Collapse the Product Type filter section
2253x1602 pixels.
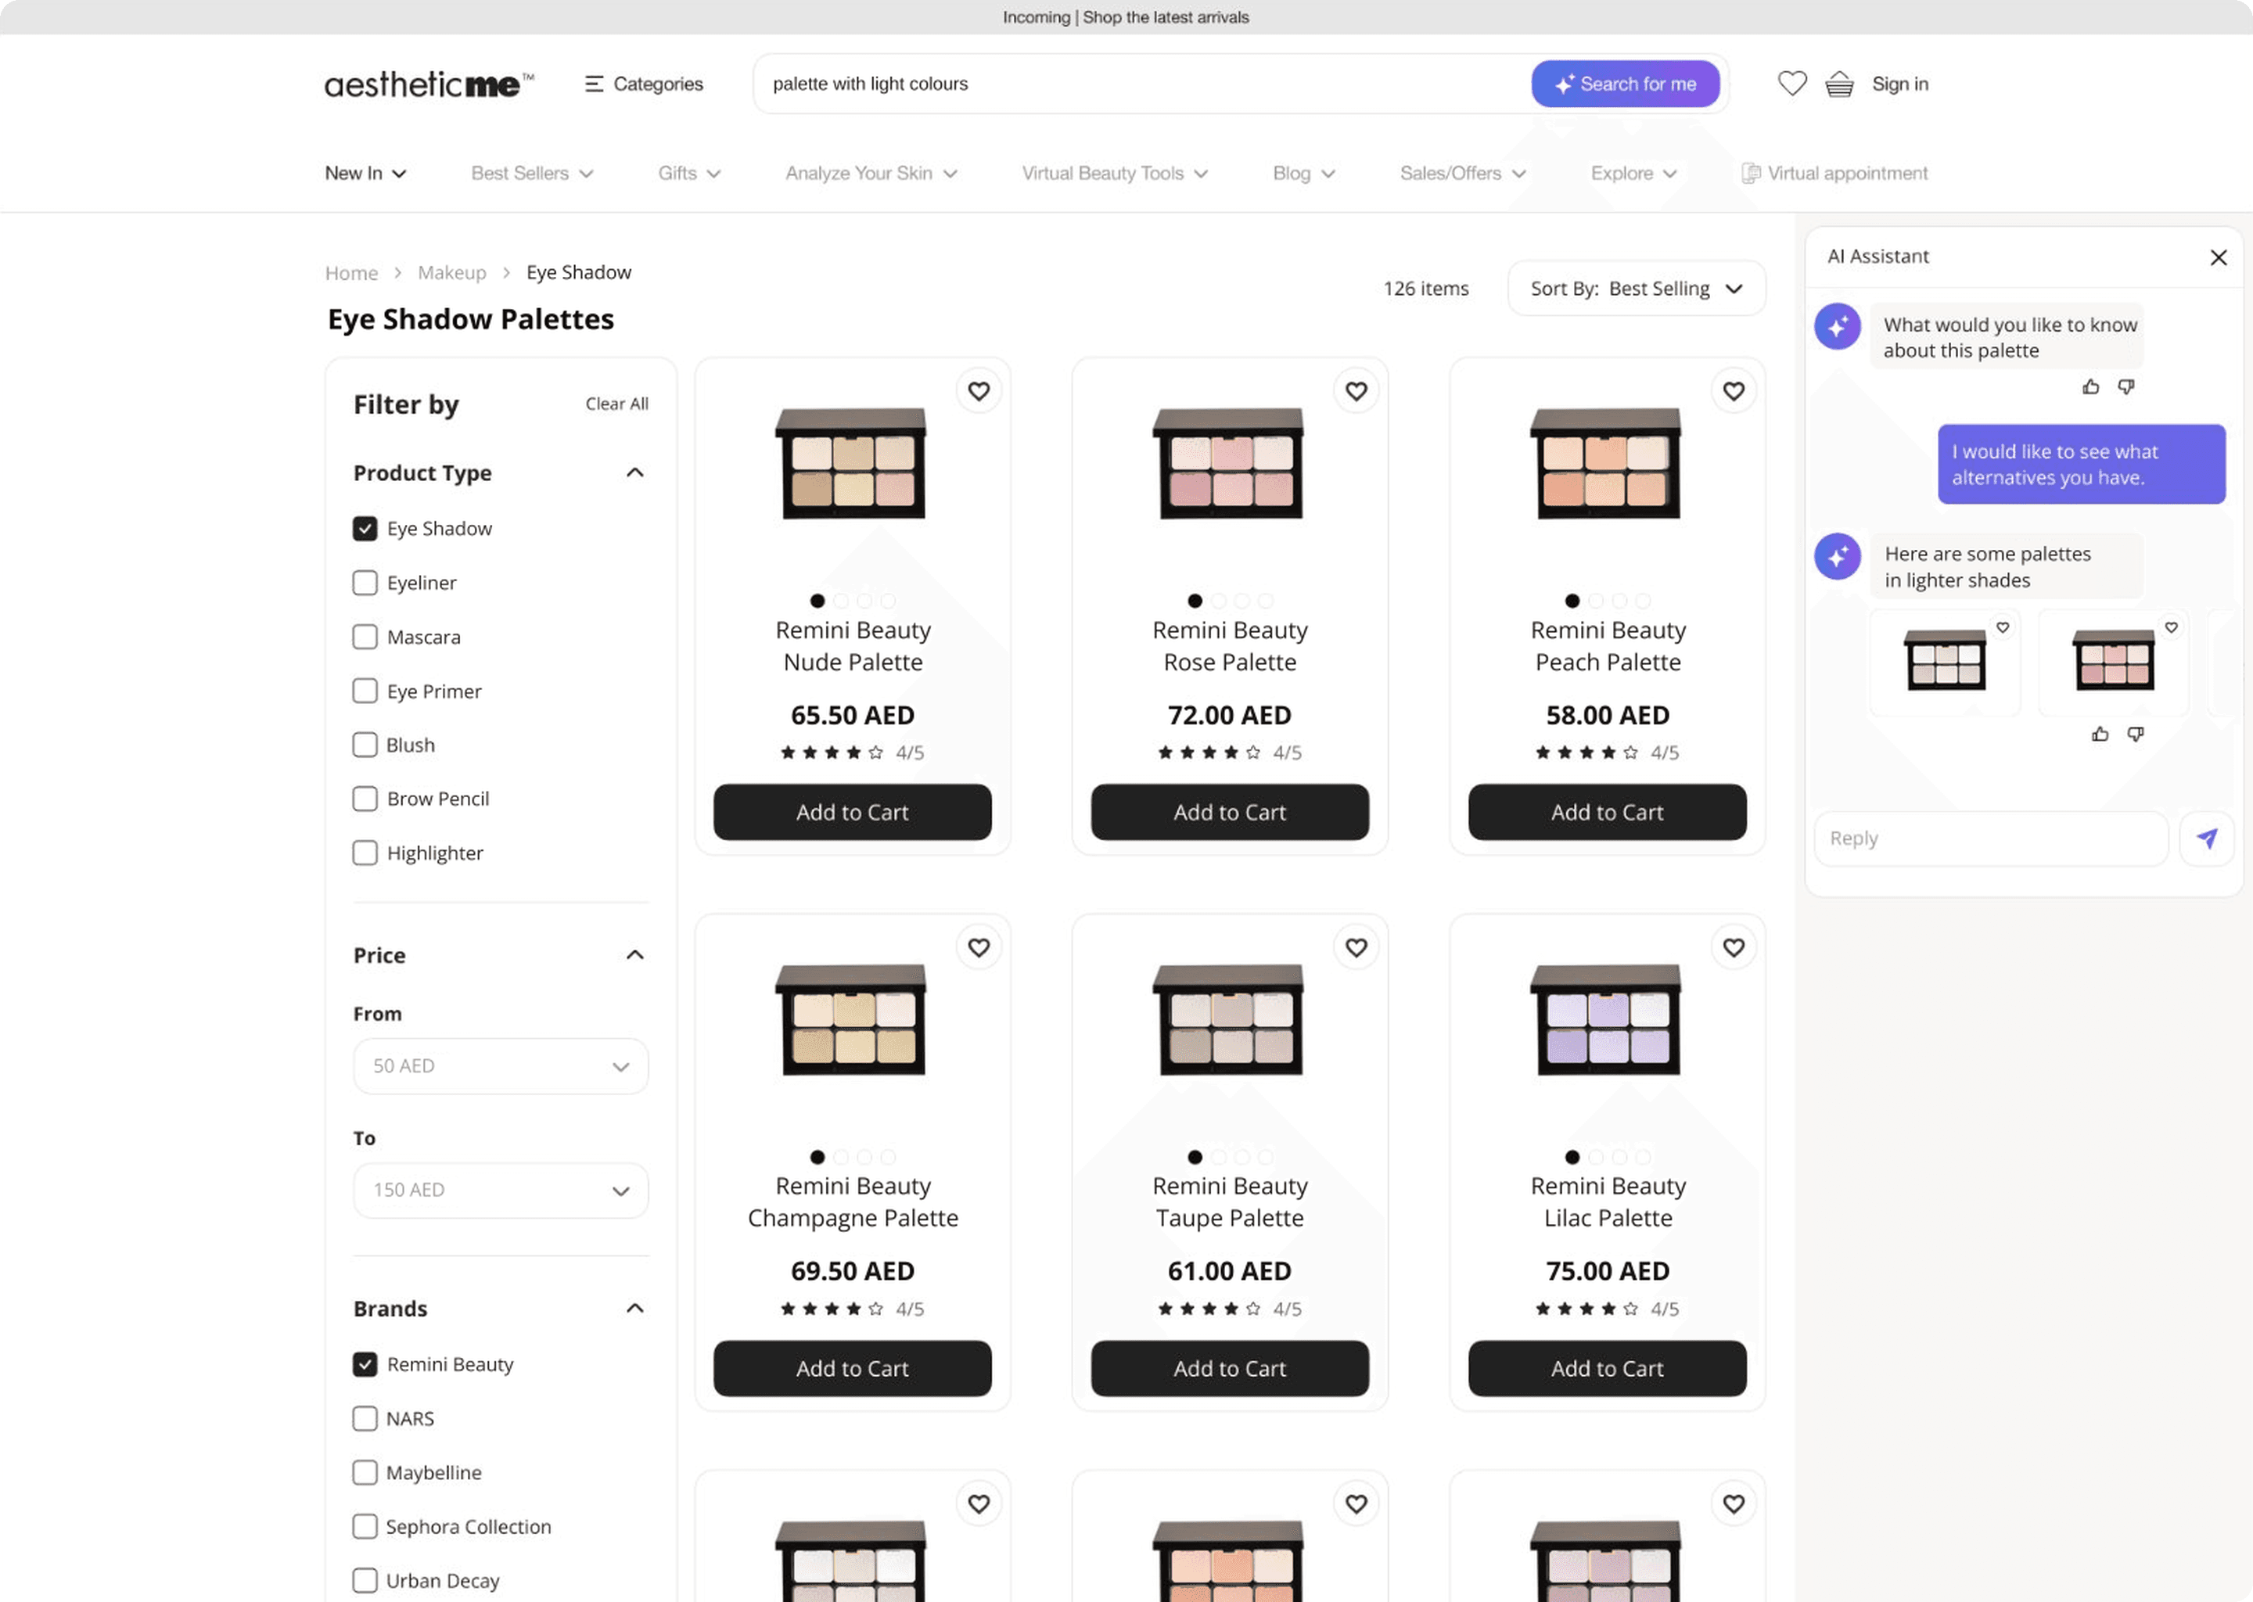[635, 472]
